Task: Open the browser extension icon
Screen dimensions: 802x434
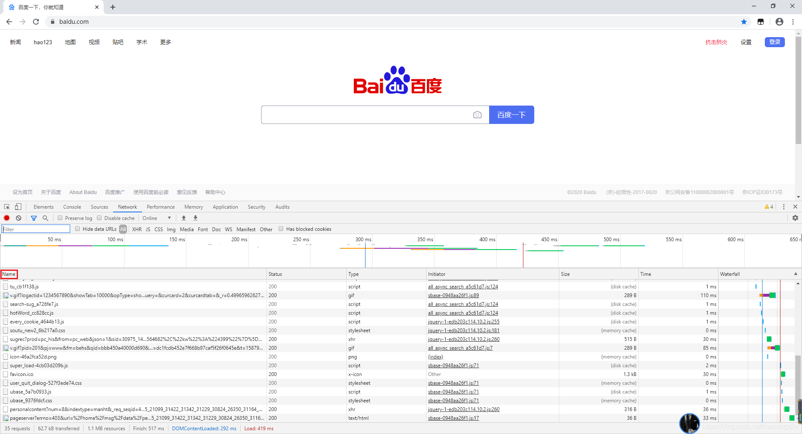Action: (761, 22)
